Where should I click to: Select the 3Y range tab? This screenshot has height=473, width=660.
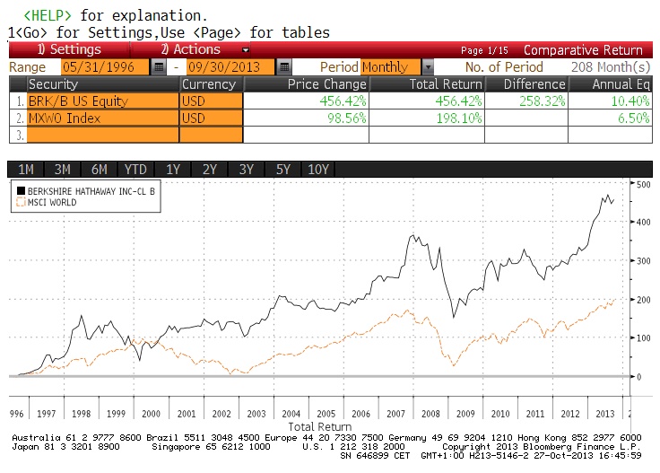[x=247, y=170]
